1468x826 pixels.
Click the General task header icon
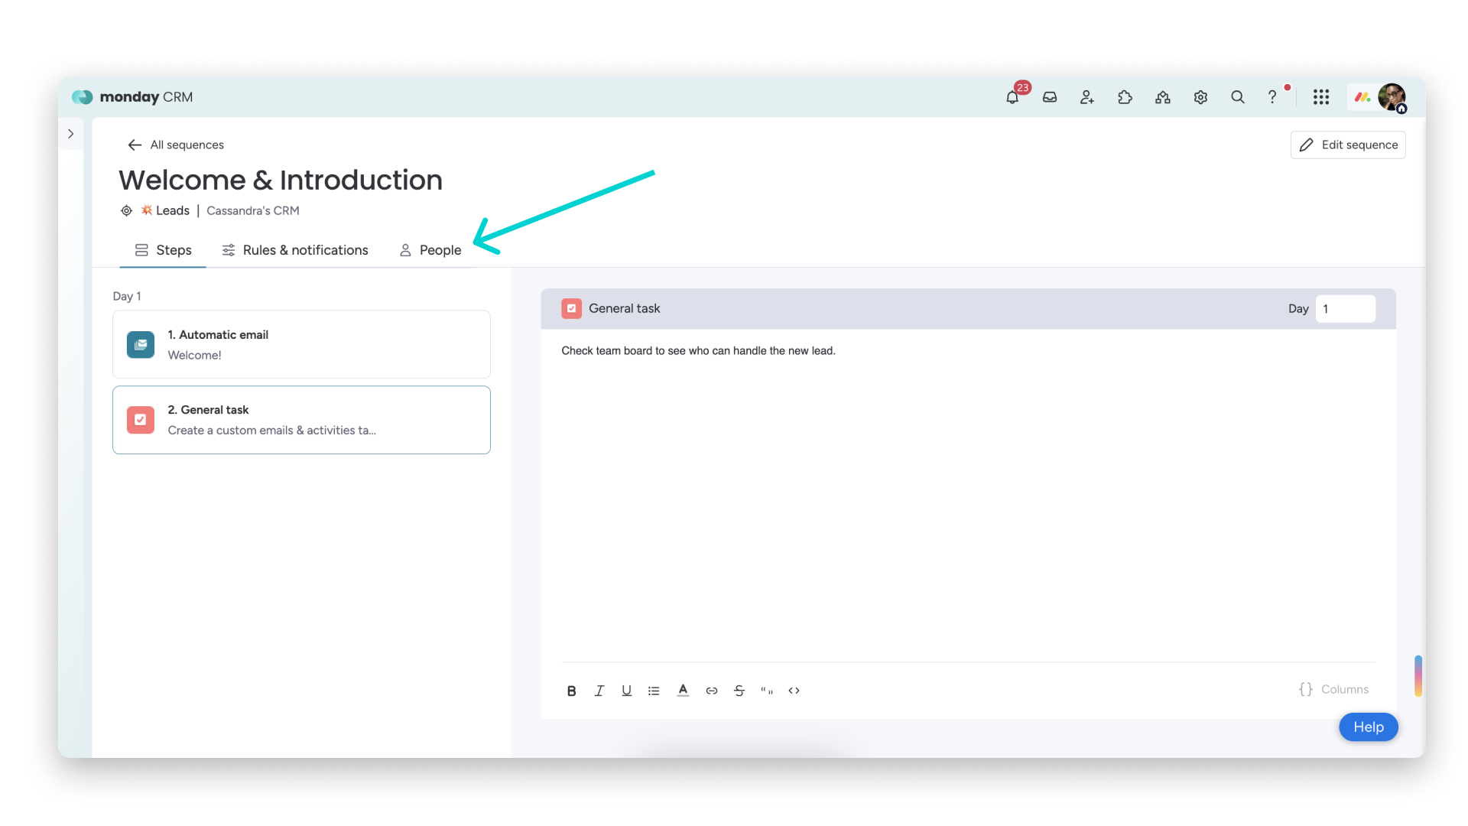(571, 308)
